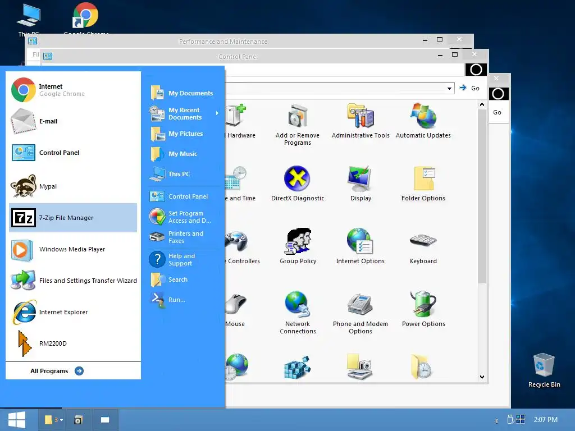Click the Control Panel address bar field
Screen dimensions: 575x431
339,88
